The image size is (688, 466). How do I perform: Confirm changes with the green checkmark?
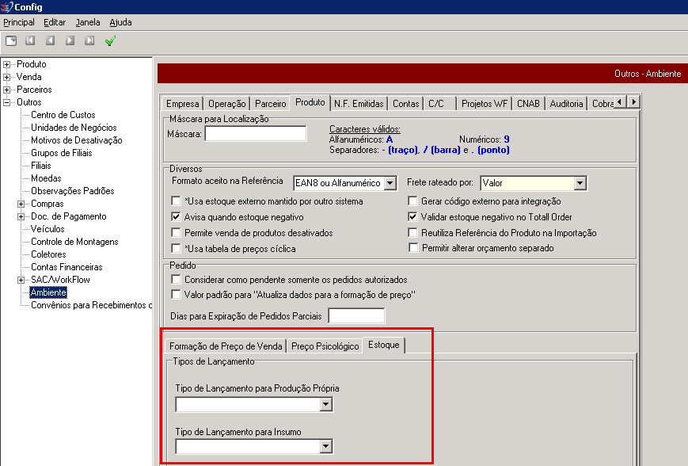tap(110, 41)
